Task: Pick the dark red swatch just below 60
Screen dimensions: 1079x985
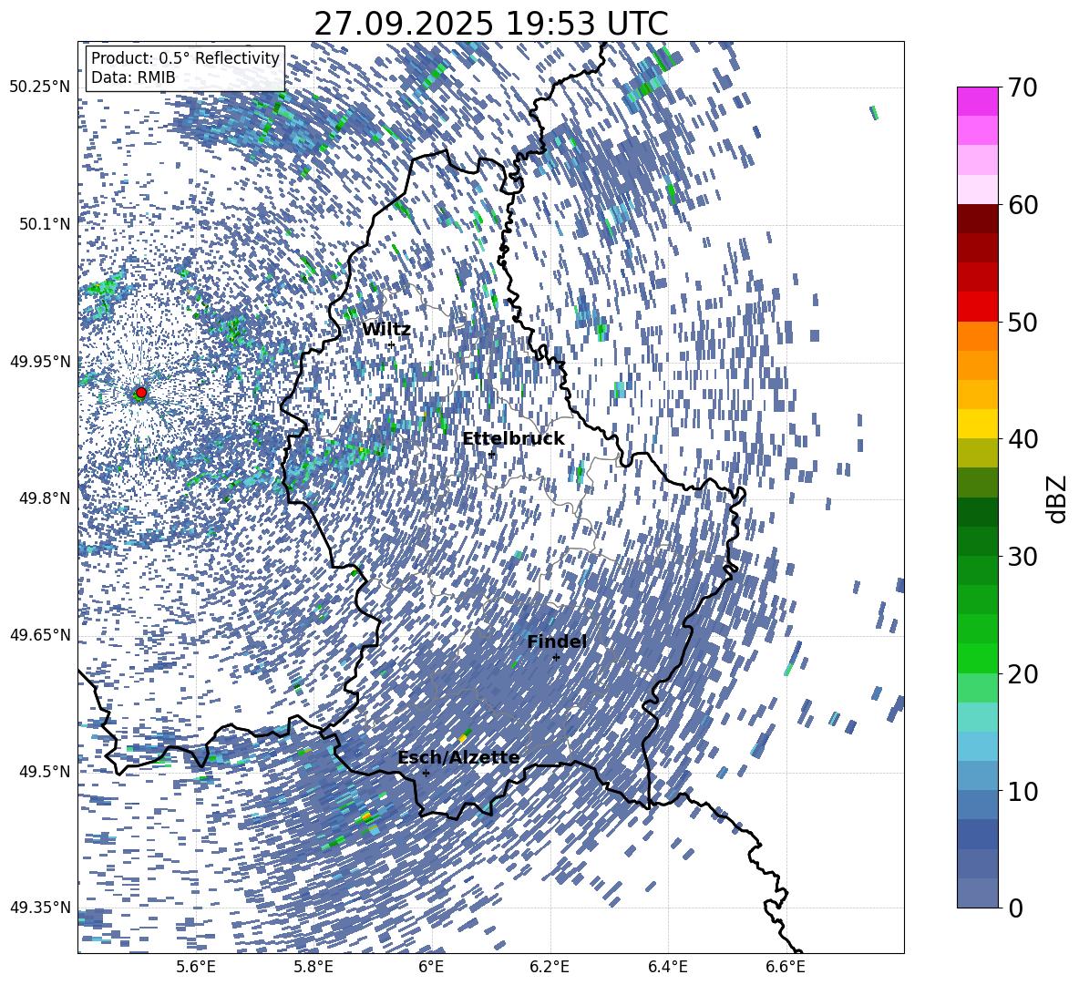Action: pyautogui.click(x=978, y=219)
